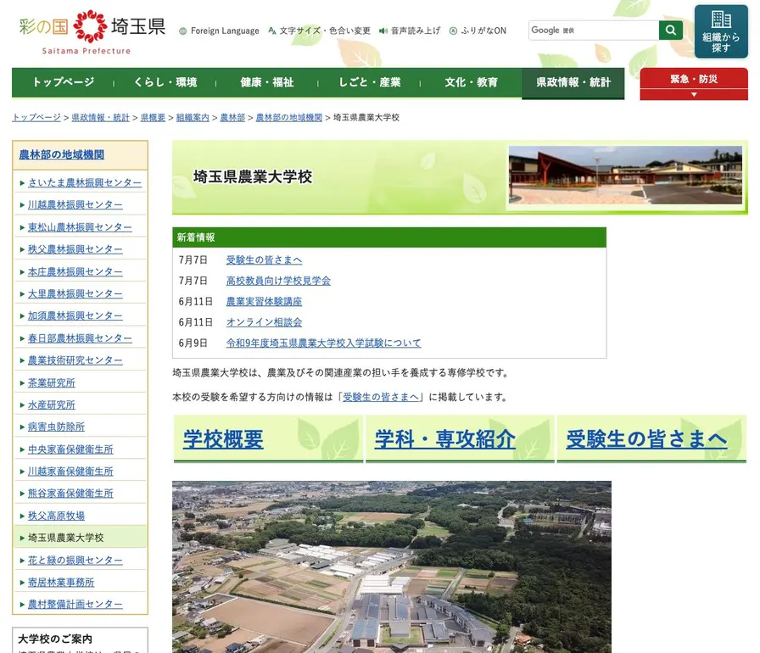Open 水産研究所 in sidebar
The height and width of the screenshot is (653, 760).
52,405
